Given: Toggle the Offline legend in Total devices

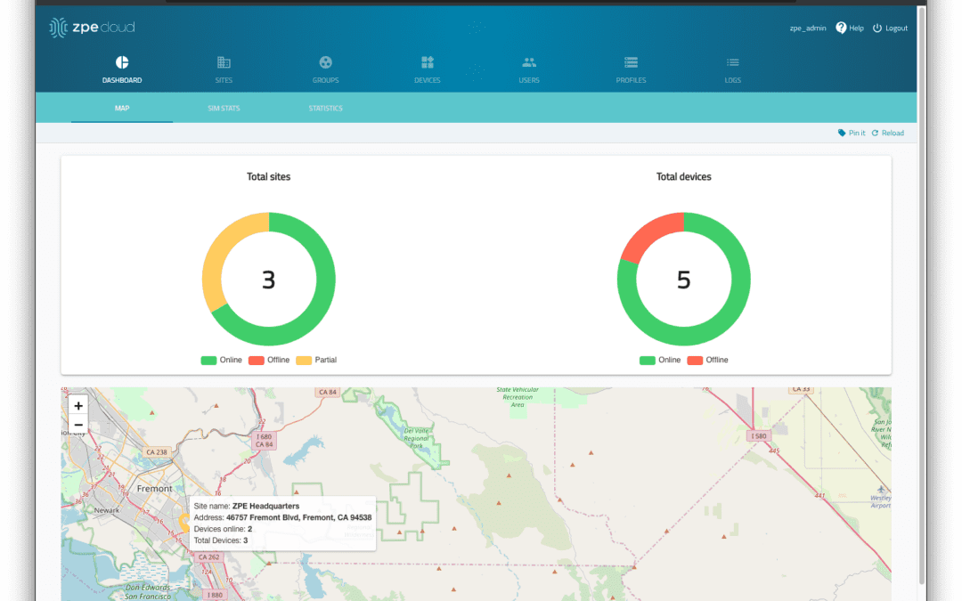Looking at the screenshot, I should pos(707,360).
